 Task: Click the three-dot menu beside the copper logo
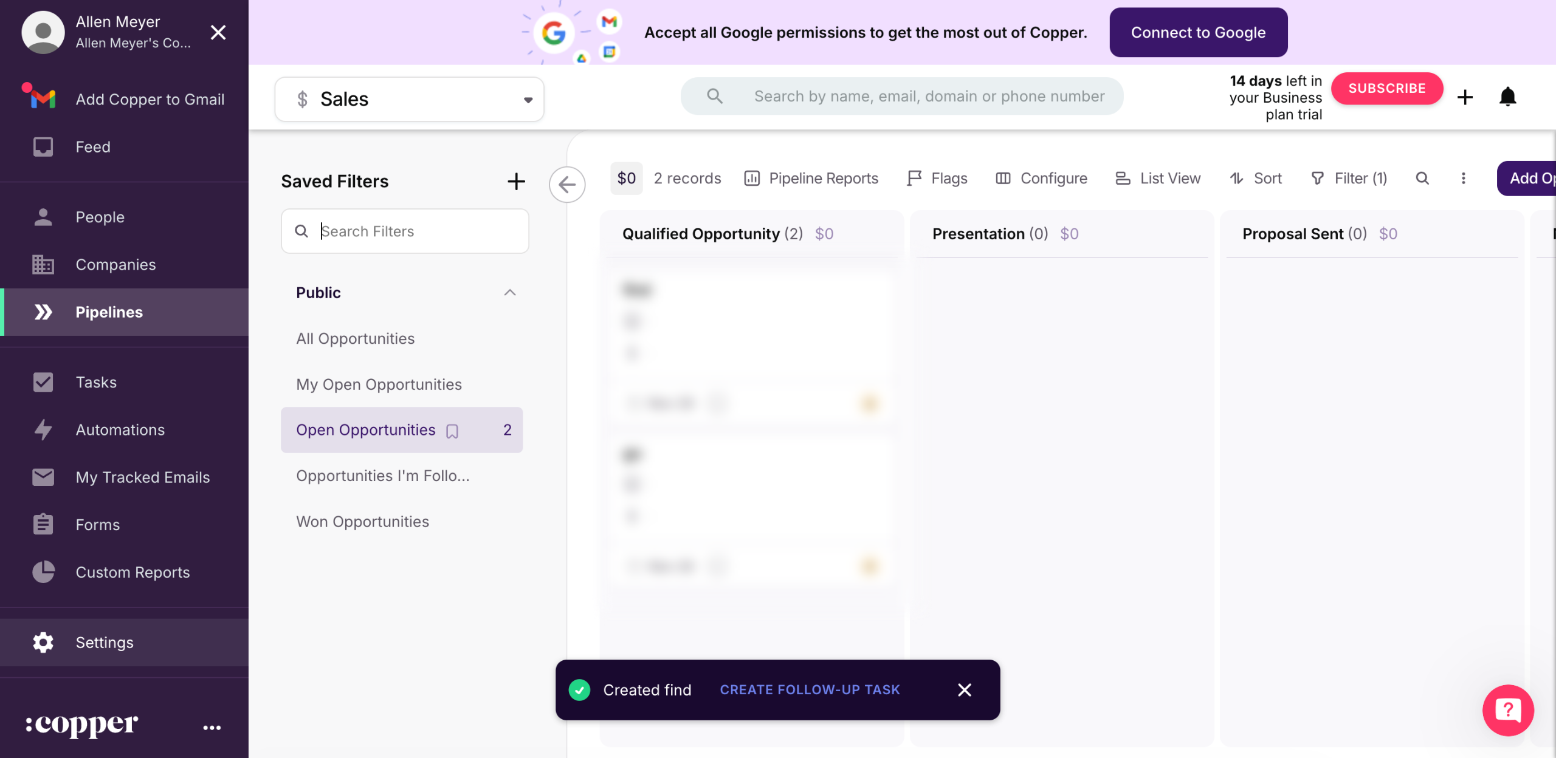[212, 727]
